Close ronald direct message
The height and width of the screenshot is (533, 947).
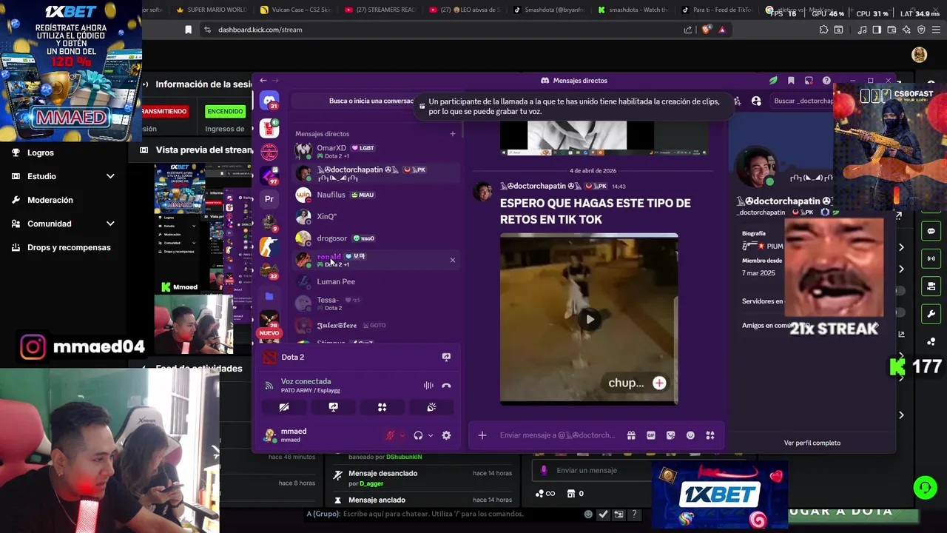[x=453, y=260]
